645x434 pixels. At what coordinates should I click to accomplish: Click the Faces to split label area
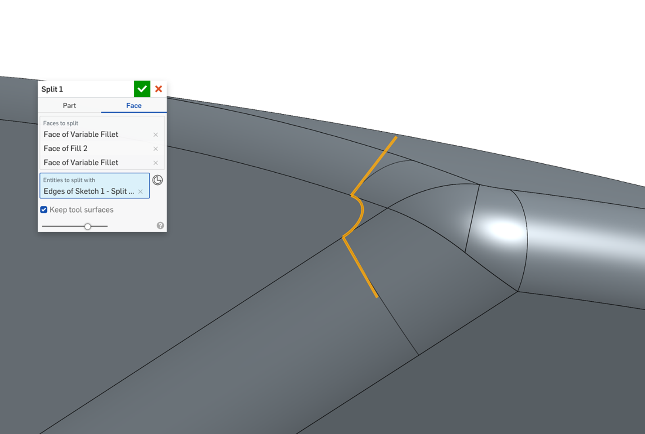61,123
